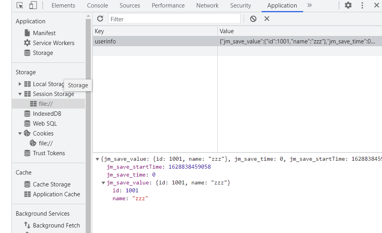The height and width of the screenshot is (233, 382).
Task: Expand the Local Storage tree item
Action: pyautogui.click(x=20, y=84)
